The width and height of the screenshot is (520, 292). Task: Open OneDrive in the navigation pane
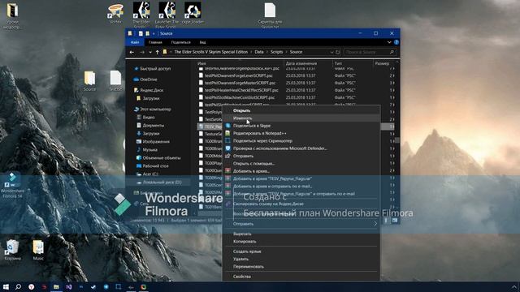149,79
